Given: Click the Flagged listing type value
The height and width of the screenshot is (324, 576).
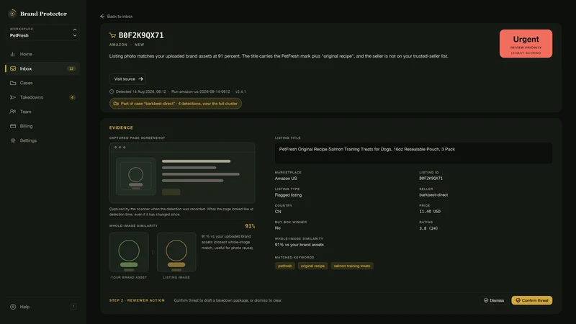Looking at the screenshot, I should pos(289,195).
